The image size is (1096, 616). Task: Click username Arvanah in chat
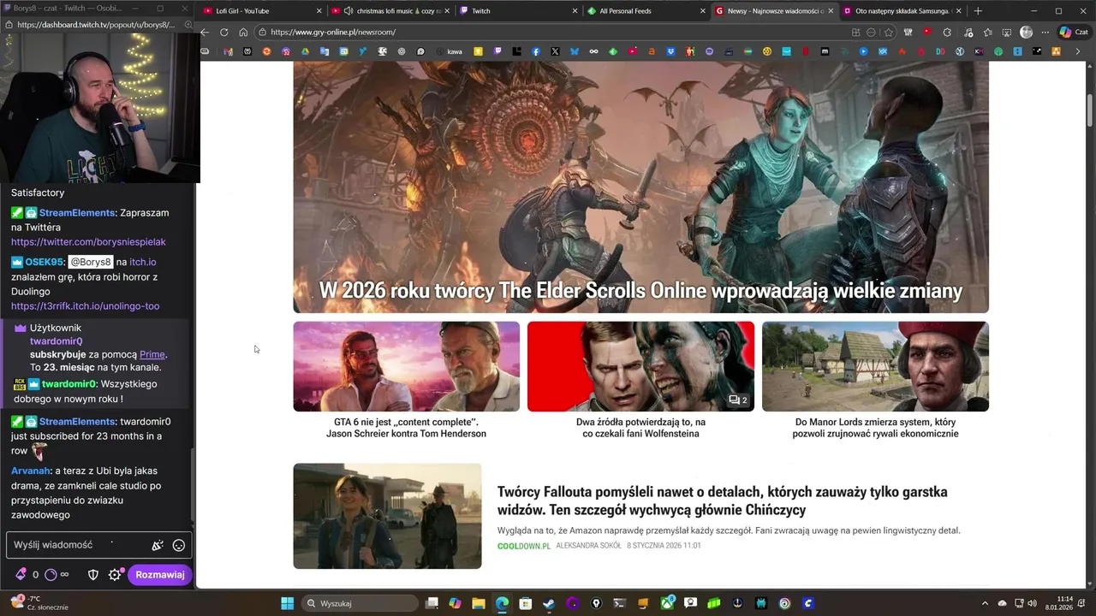(32, 471)
